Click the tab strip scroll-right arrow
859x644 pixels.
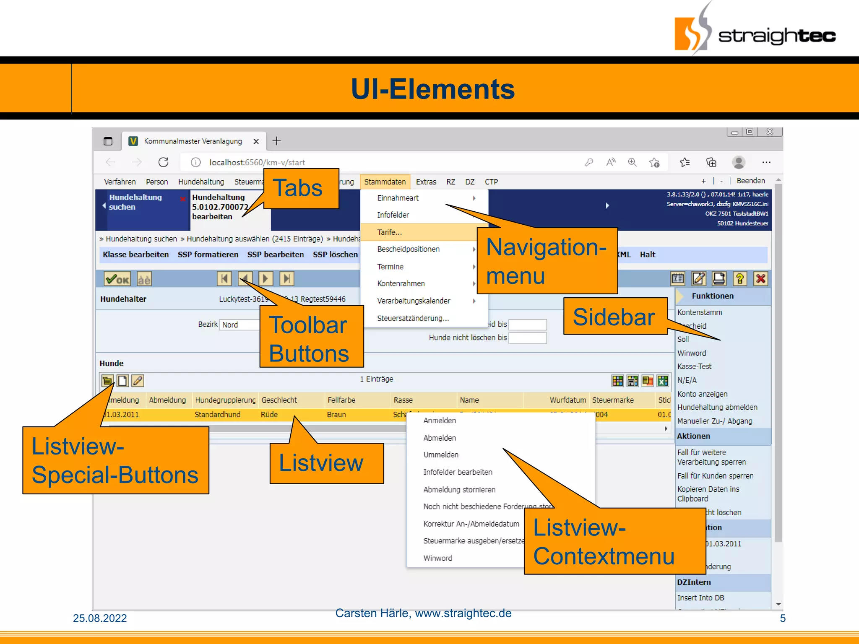(607, 205)
